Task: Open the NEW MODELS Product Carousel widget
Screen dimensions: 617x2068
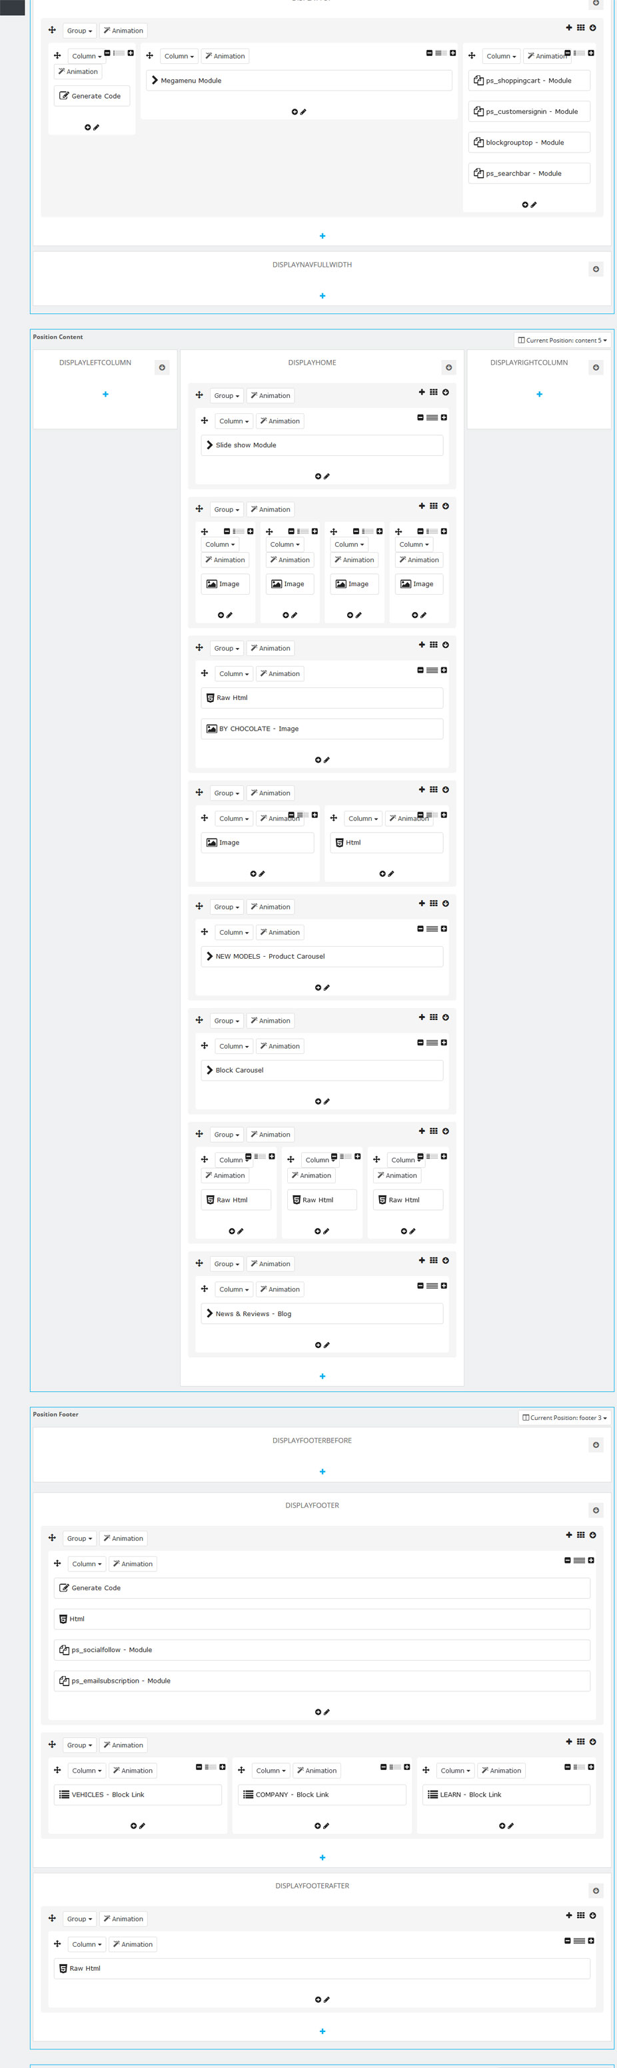Action: pyautogui.click(x=322, y=957)
